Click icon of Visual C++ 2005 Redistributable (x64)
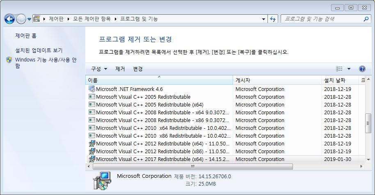The image size is (375, 195). [92, 104]
